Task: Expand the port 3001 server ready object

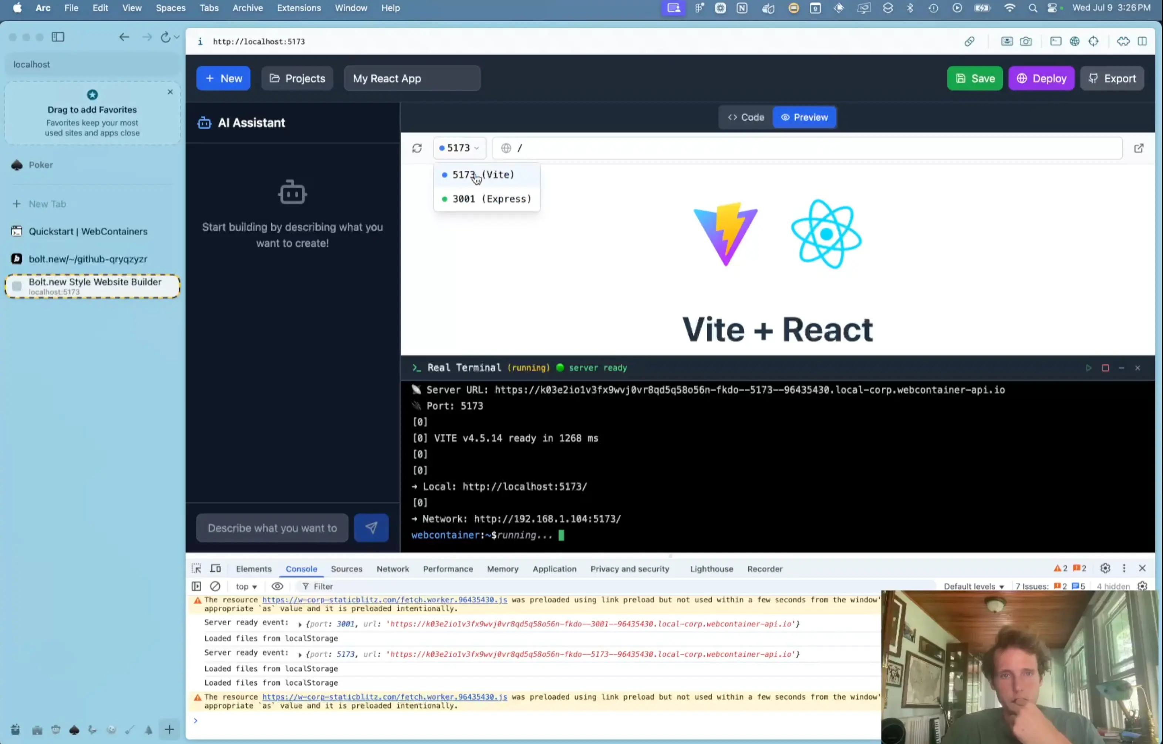Action: coord(300,625)
